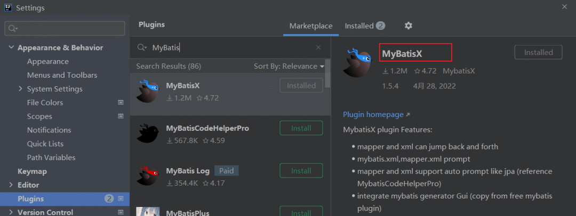This screenshot has width=576, height=216.
Task: Click Search Results (86) header
Action: 169,67
